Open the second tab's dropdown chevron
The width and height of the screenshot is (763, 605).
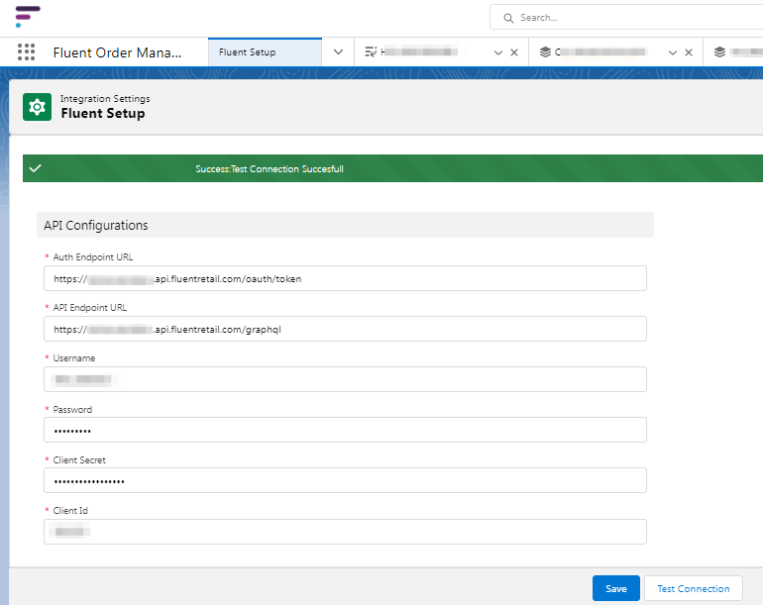[x=497, y=52]
